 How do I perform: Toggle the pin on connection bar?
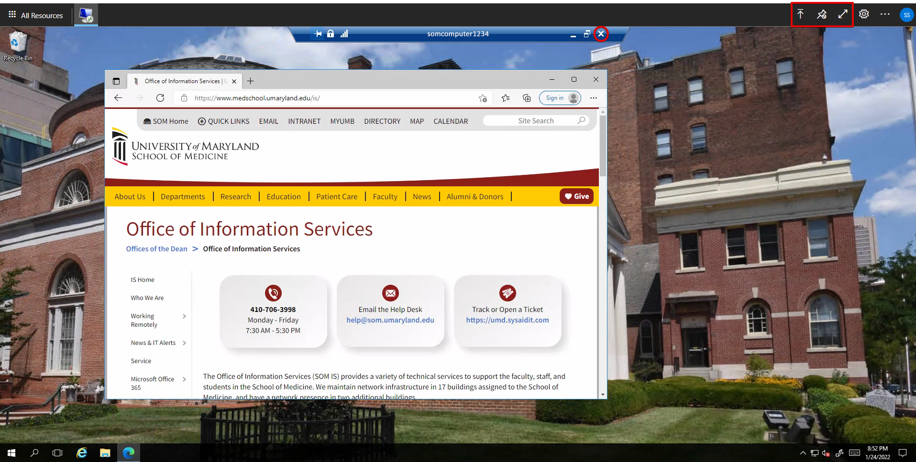coord(318,34)
